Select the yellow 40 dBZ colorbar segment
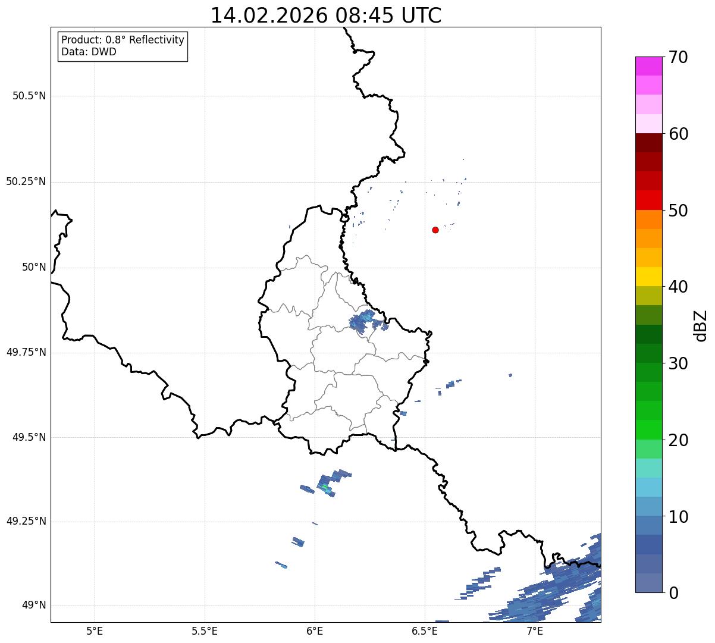This screenshot has height=643, width=715. click(x=648, y=277)
